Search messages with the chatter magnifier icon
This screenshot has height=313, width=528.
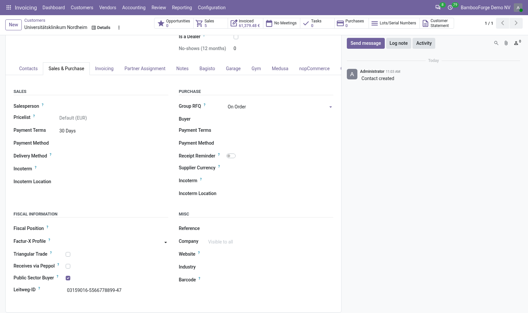[496, 43]
